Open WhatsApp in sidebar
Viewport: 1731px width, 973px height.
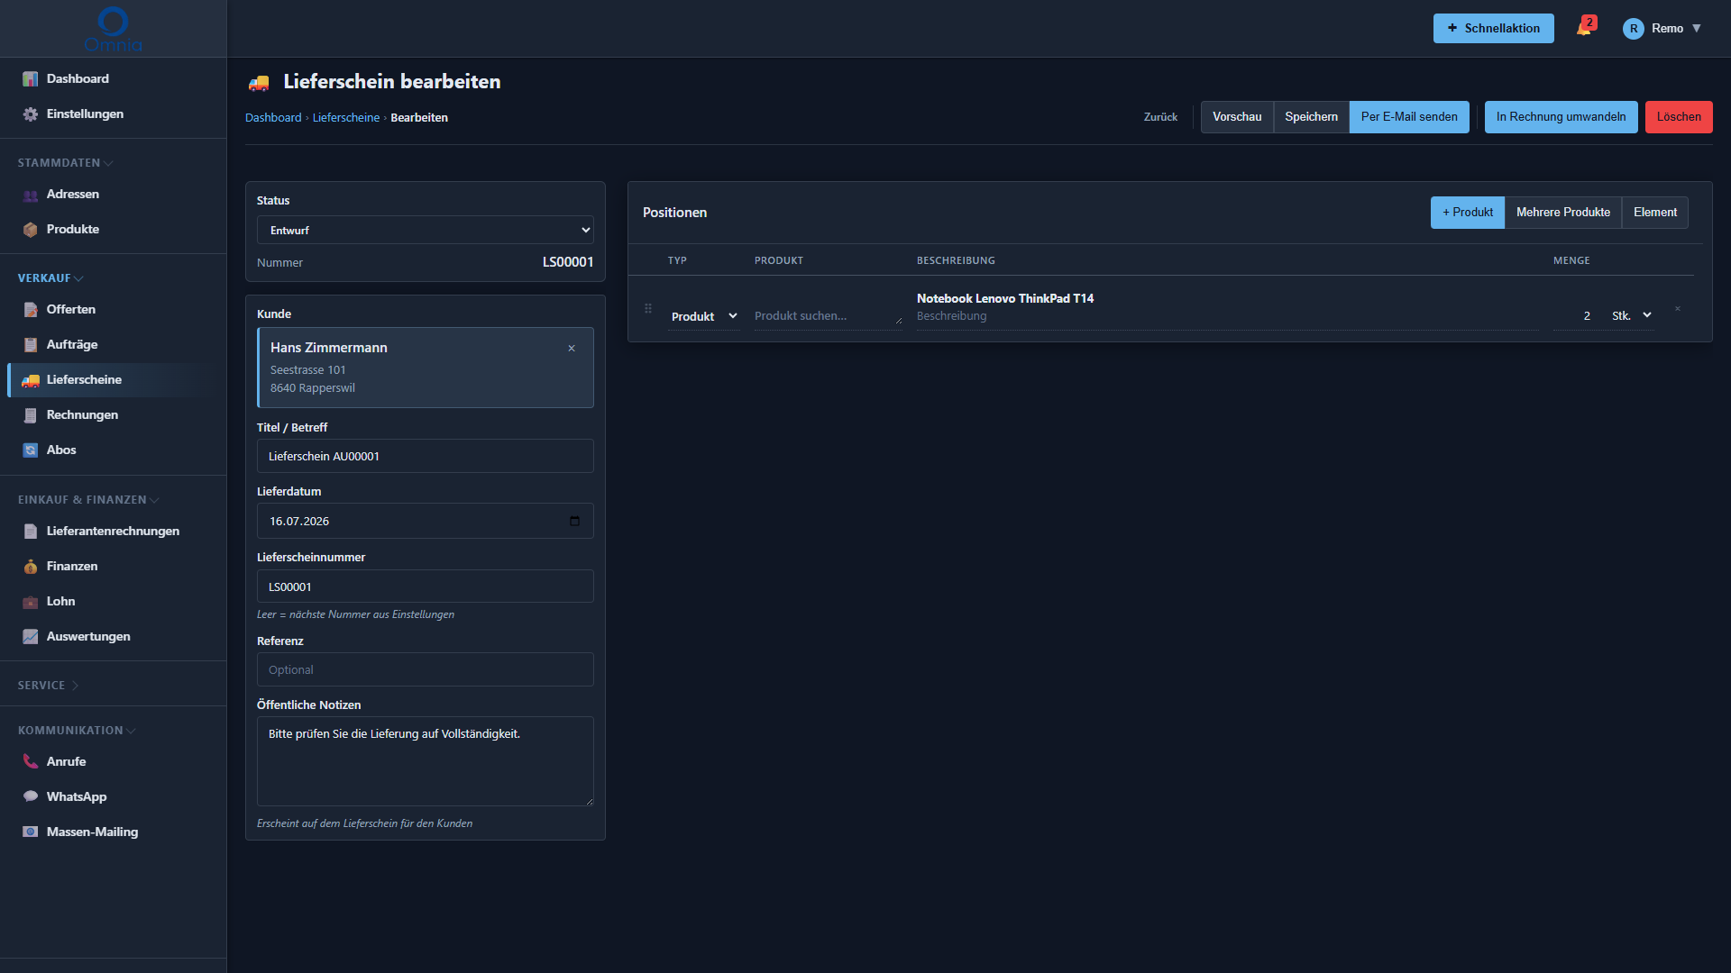coord(77,796)
